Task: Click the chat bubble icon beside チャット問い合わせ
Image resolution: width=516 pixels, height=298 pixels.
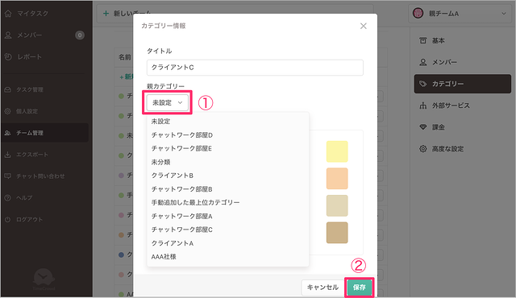Action: pyautogui.click(x=7, y=176)
